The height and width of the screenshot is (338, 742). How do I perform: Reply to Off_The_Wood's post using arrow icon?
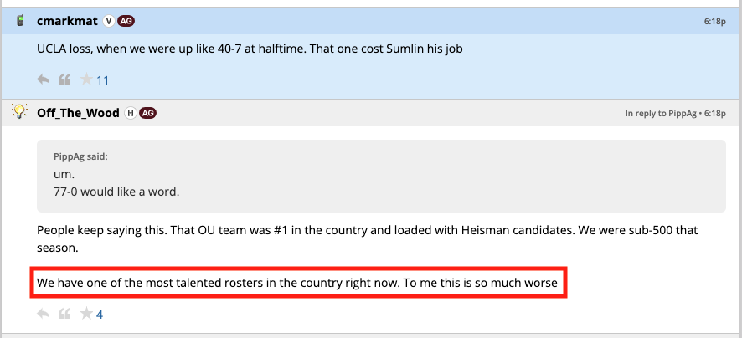pyautogui.click(x=44, y=315)
